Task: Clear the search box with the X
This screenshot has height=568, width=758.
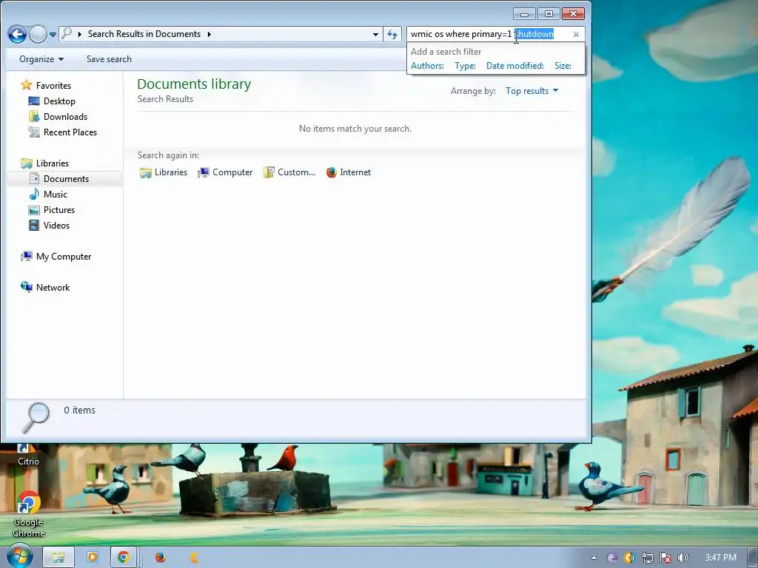Action: pyautogui.click(x=576, y=34)
